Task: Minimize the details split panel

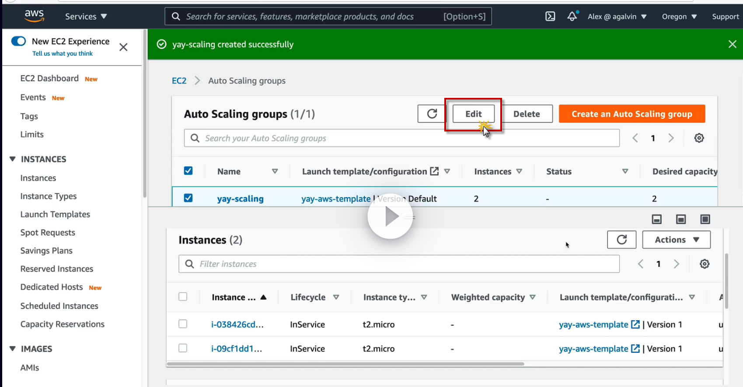Action: pos(656,219)
